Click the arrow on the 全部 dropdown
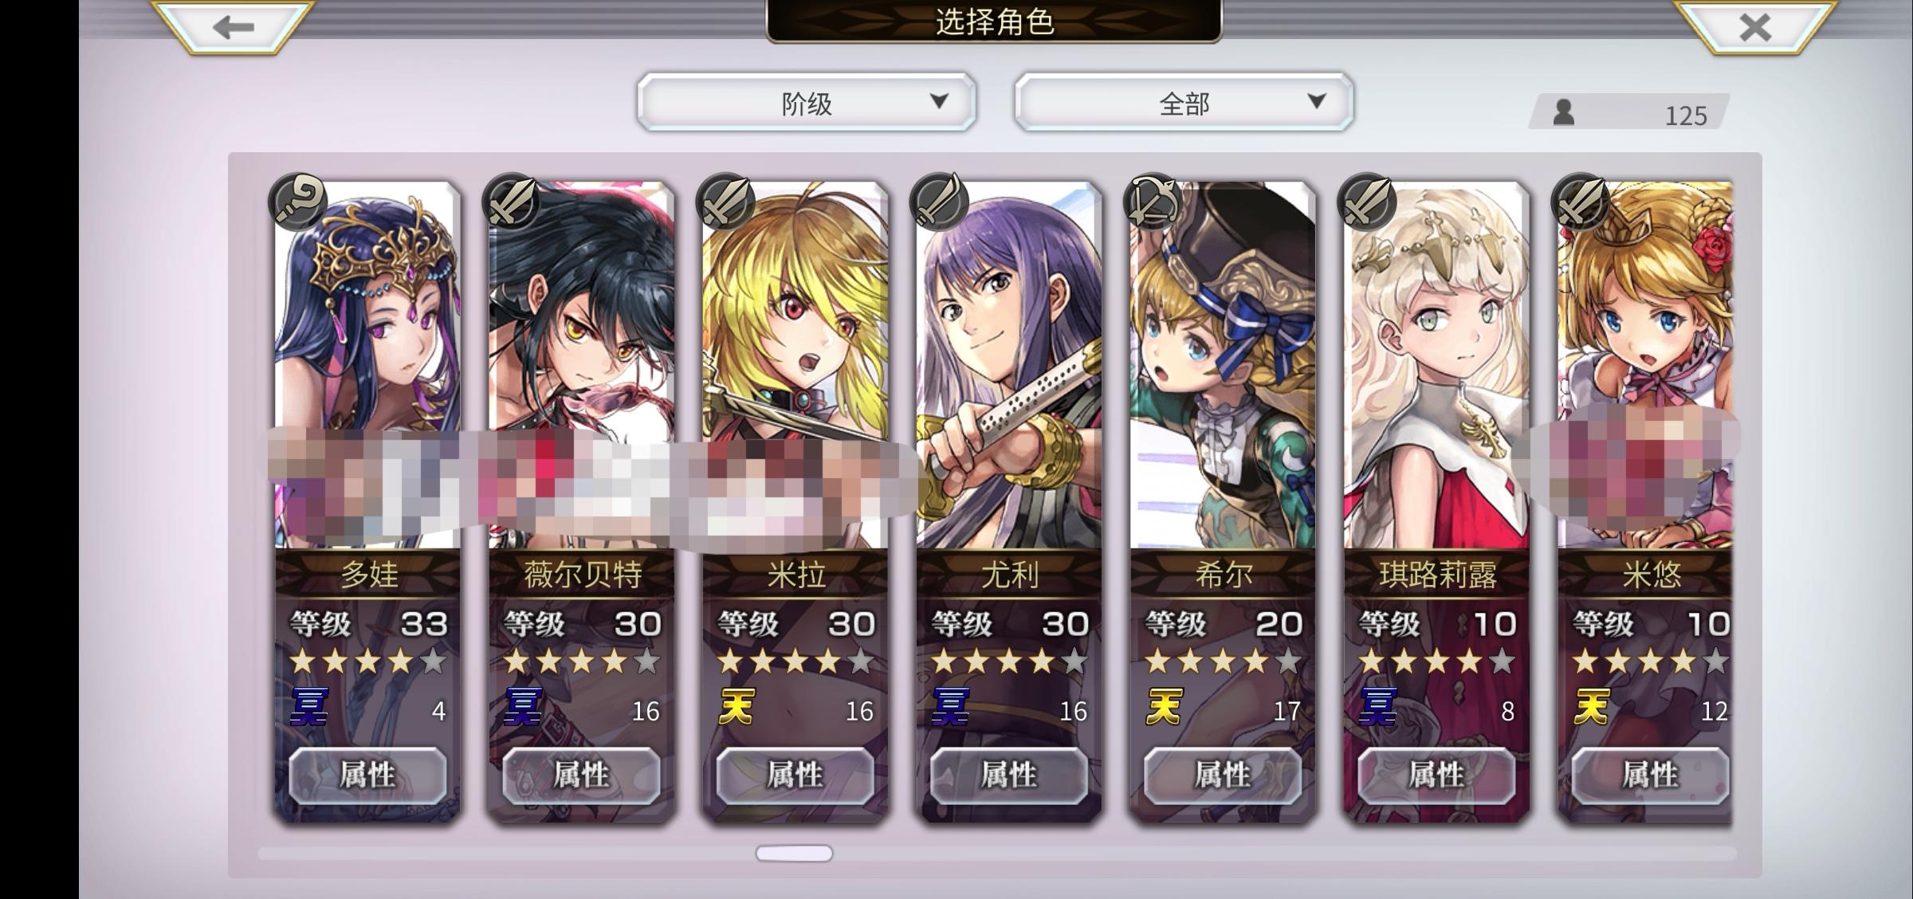1913x899 pixels. [1317, 101]
